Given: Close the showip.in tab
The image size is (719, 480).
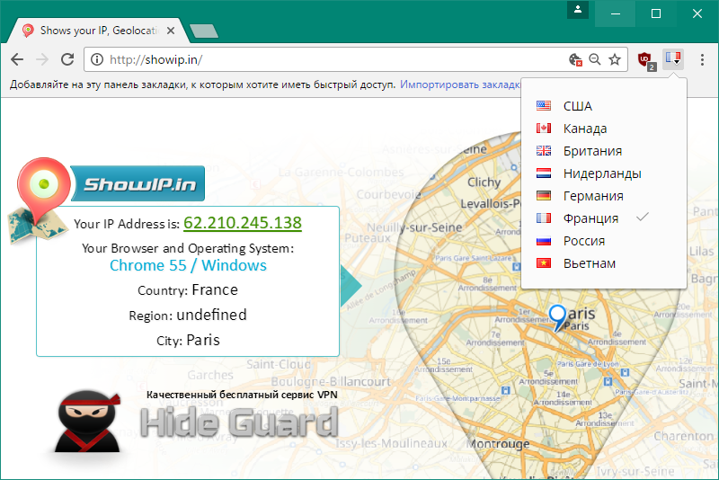Looking at the screenshot, I should tap(171, 31).
